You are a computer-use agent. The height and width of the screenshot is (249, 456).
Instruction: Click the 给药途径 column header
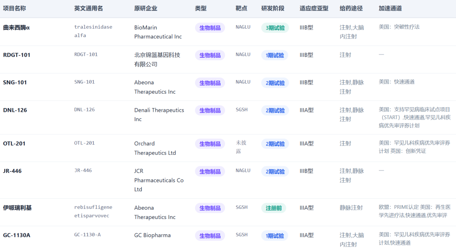(x=351, y=8)
